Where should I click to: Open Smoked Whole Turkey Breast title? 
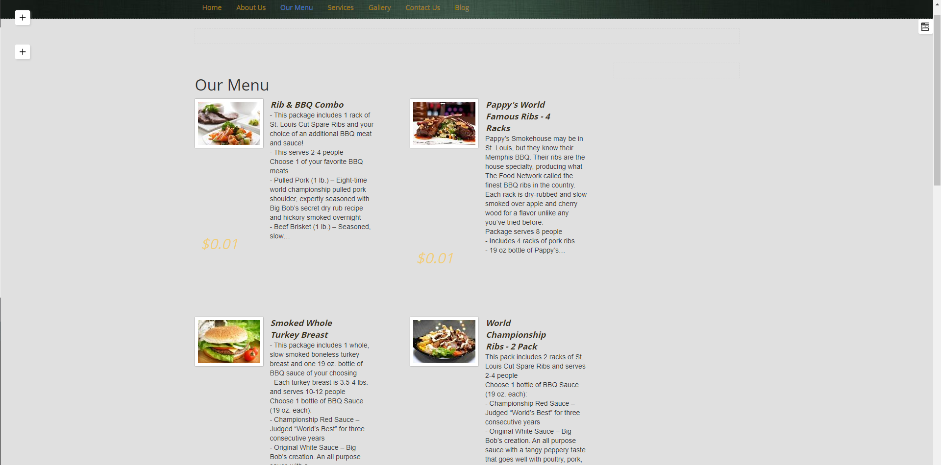point(301,329)
